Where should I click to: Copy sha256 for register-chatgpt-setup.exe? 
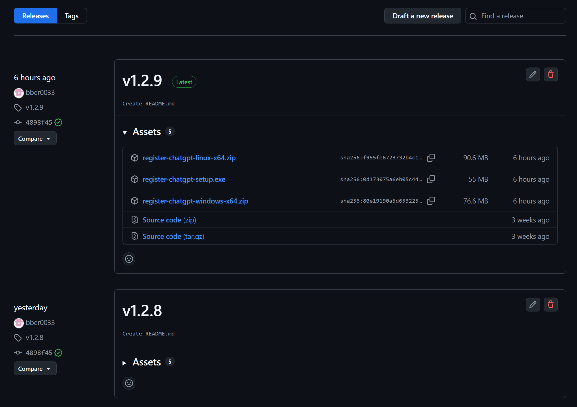click(431, 179)
